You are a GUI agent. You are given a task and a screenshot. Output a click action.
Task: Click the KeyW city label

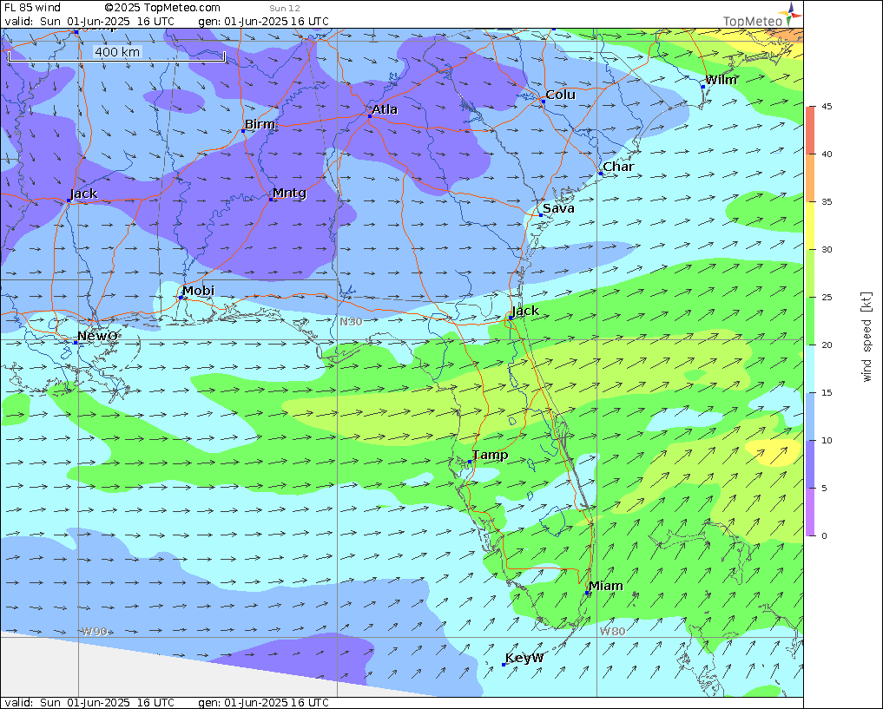[x=524, y=658]
